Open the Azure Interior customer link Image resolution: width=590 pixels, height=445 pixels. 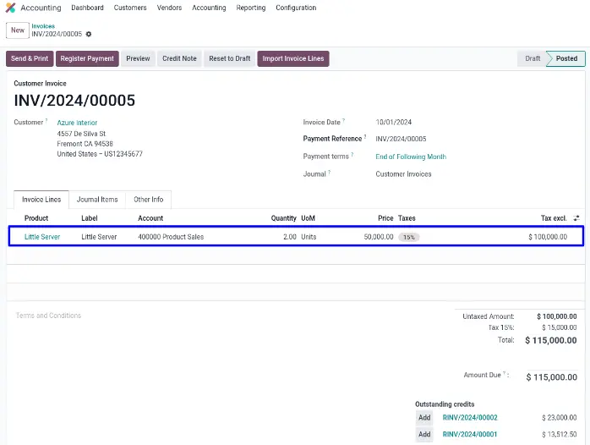pyautogui.click(x=77, y=123)
